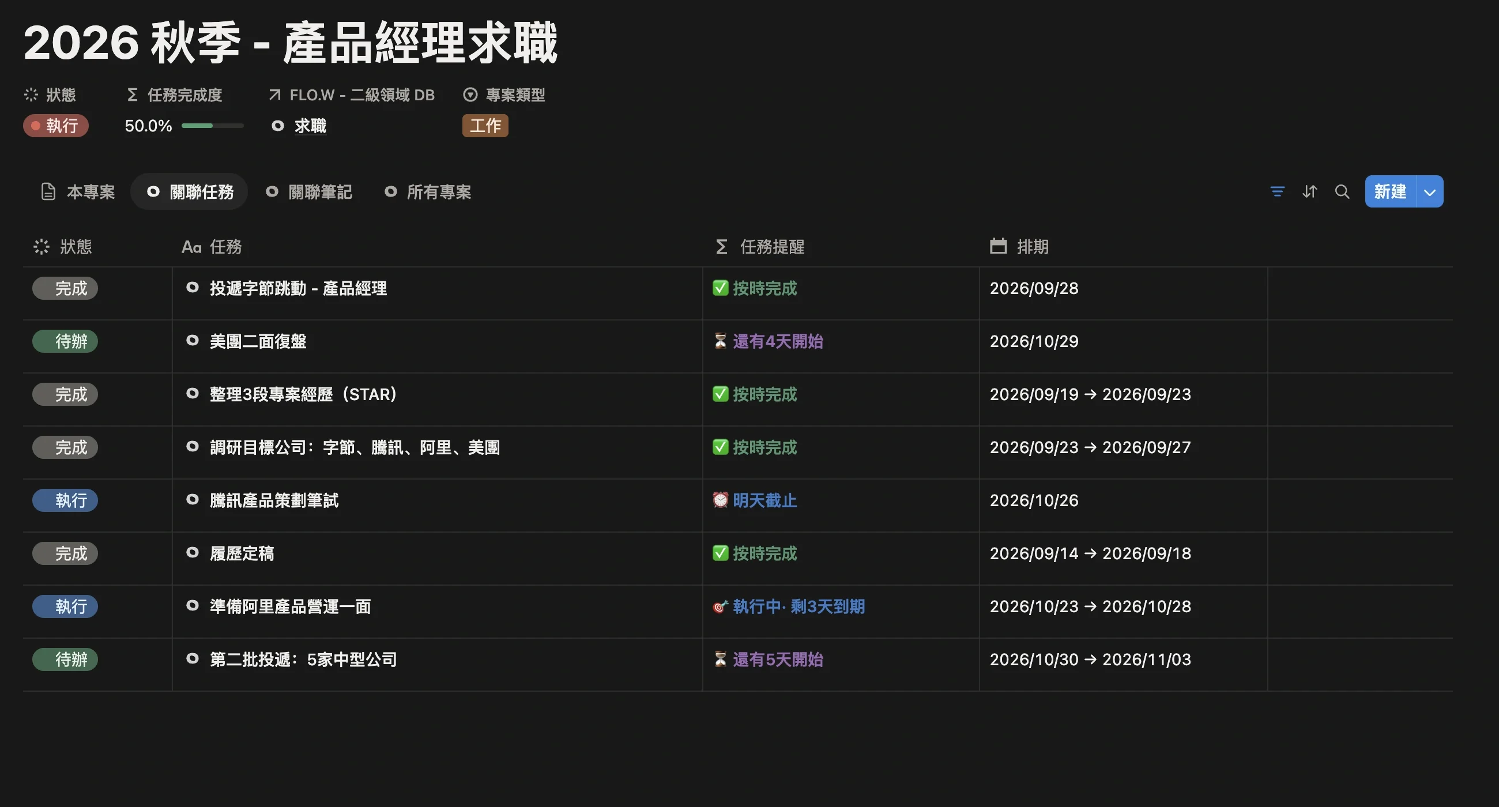Image resolution: width=1499 pixels, height=807 pixels.
Task: Open the 求職 relation link
Action: [310, 126]
